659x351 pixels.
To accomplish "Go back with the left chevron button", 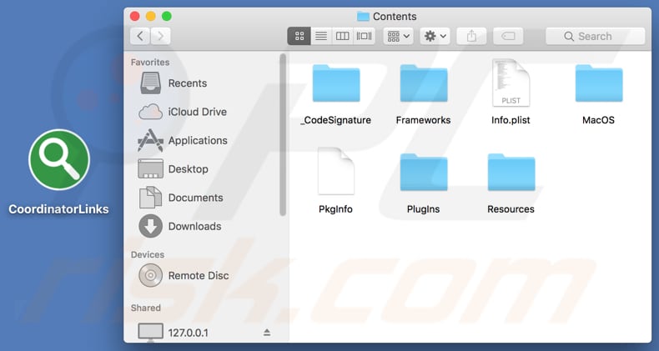I will pyautogui.click(x=140, y=36).
